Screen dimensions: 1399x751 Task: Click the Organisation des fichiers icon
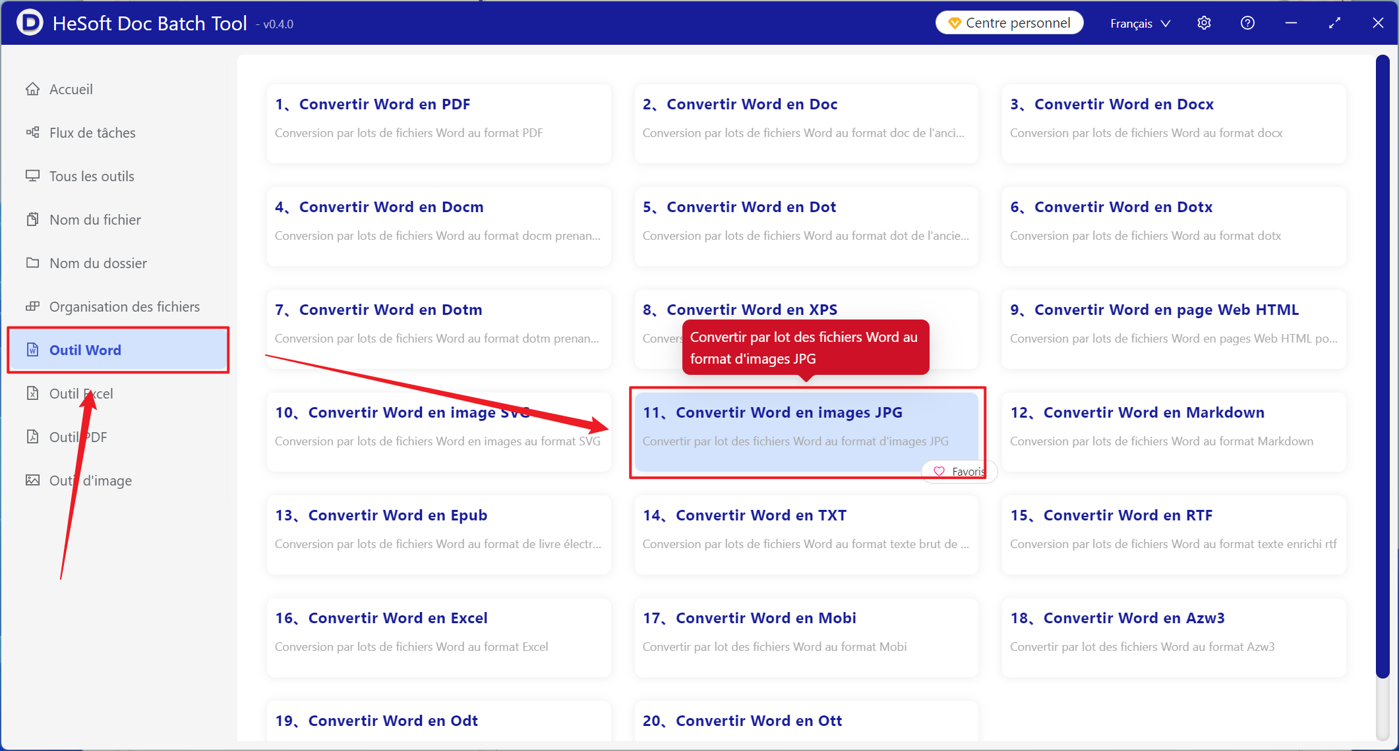click(32, 306)
